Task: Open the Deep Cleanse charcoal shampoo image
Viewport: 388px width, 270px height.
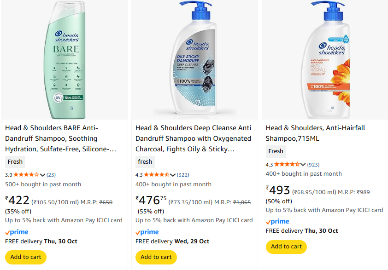Action: tap(194, 60)
